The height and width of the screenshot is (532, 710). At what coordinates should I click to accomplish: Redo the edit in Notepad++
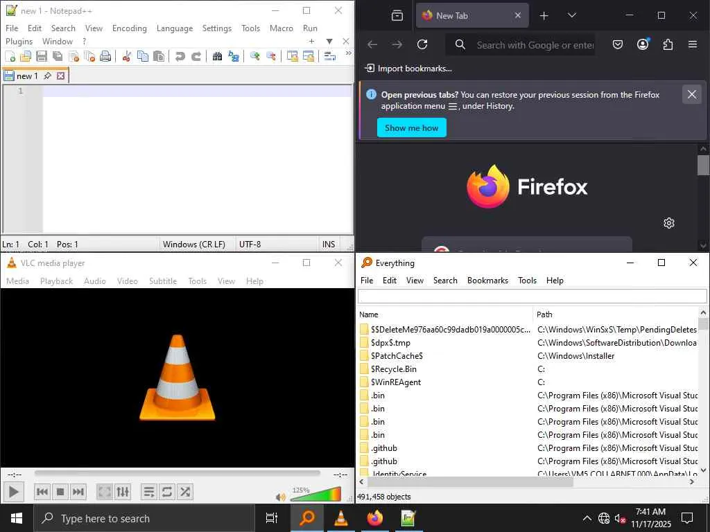(196, 56)
